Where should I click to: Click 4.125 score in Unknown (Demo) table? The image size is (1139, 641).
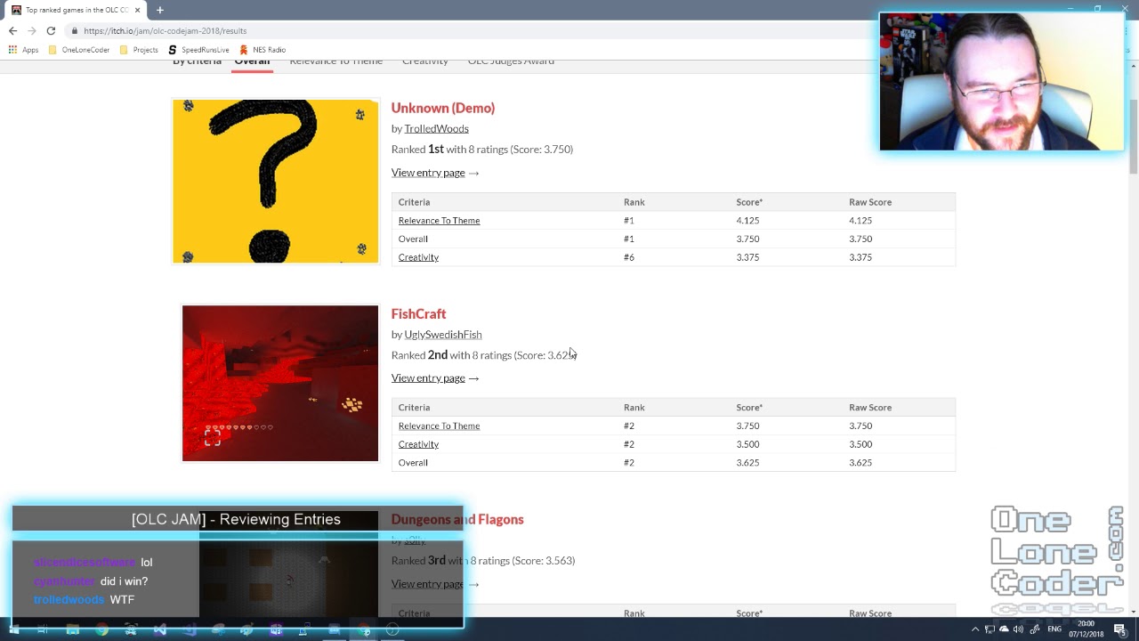point(747,221)
